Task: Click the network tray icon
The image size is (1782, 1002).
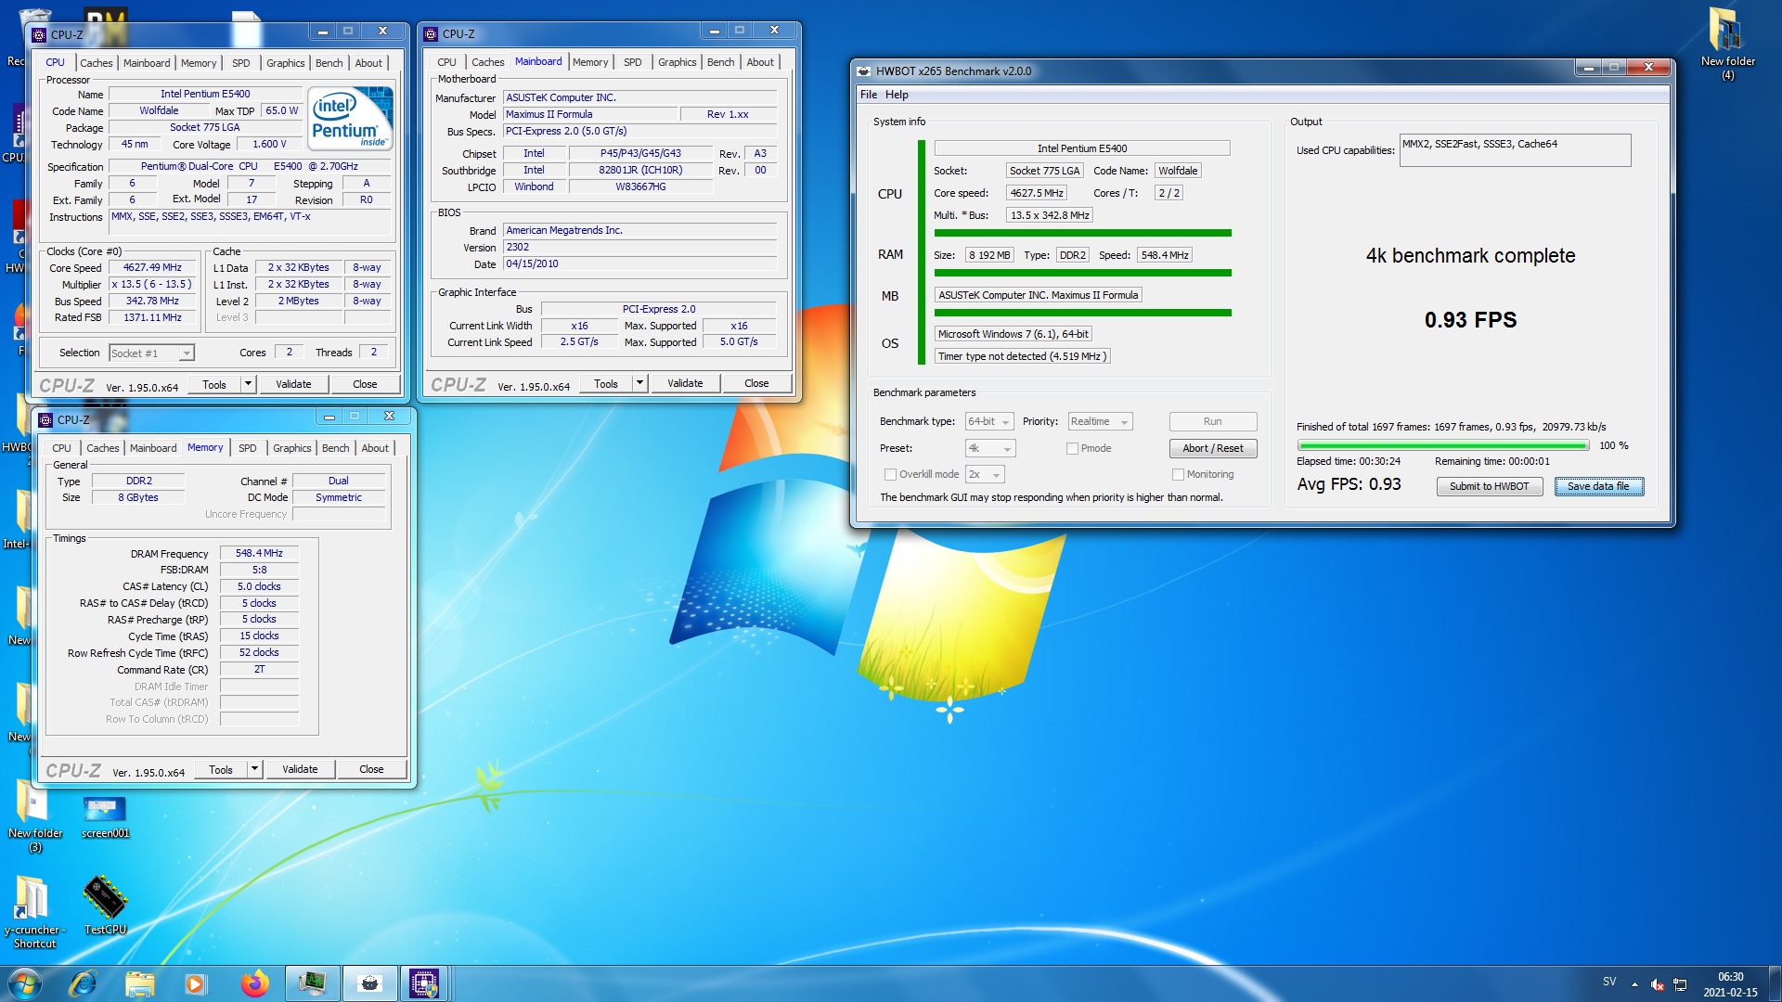Action: tap(1680, 983)
